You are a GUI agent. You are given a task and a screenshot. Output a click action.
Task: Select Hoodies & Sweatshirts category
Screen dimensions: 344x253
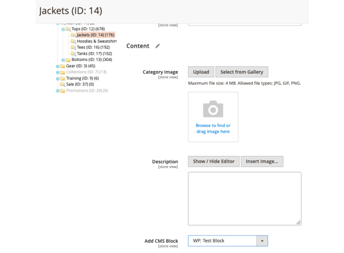tap(97, 41)
